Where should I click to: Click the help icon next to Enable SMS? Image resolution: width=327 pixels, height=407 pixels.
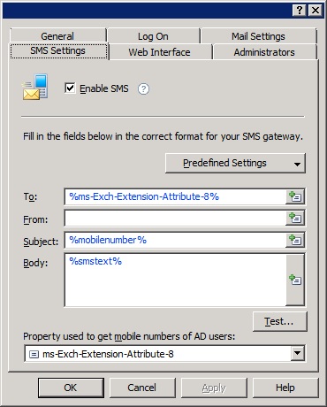143,88
